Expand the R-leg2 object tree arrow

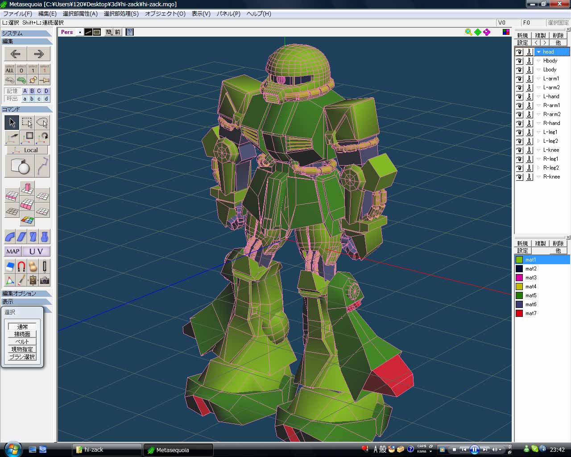pyautogui.click(x=538, y=168)
